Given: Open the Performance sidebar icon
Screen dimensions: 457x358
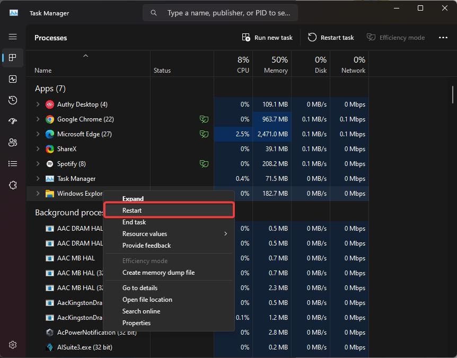Looking at the screenshot, I should 13,79.
